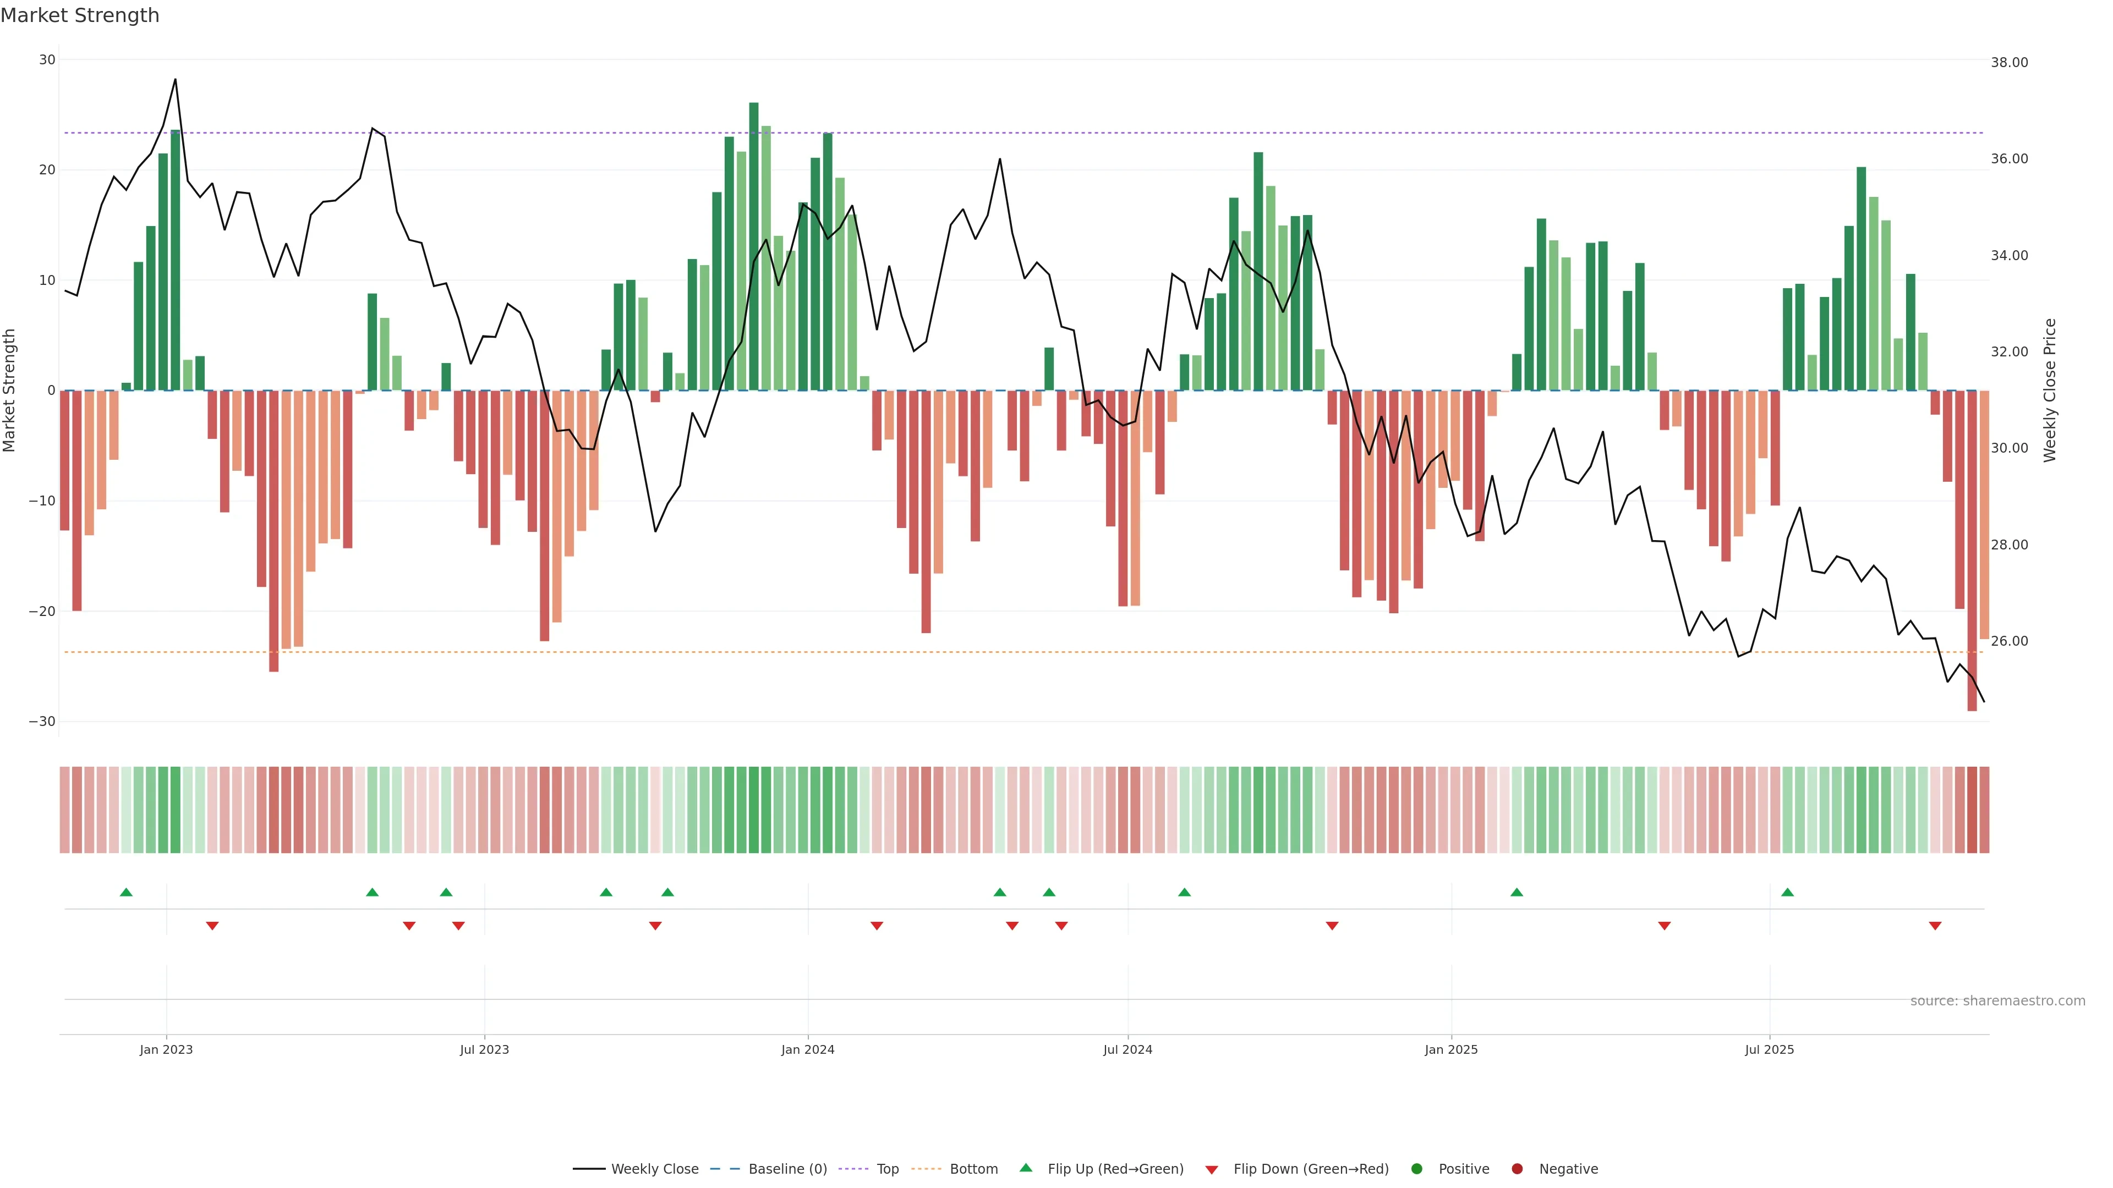Image resolution: width=2113 pixels, height=1188 pixels.
Task: Click the leftmost green flip-up triangle marker
Action: click(x=127, y=892)
